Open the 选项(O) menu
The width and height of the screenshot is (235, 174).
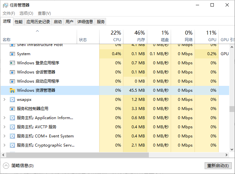pos(26,13)
